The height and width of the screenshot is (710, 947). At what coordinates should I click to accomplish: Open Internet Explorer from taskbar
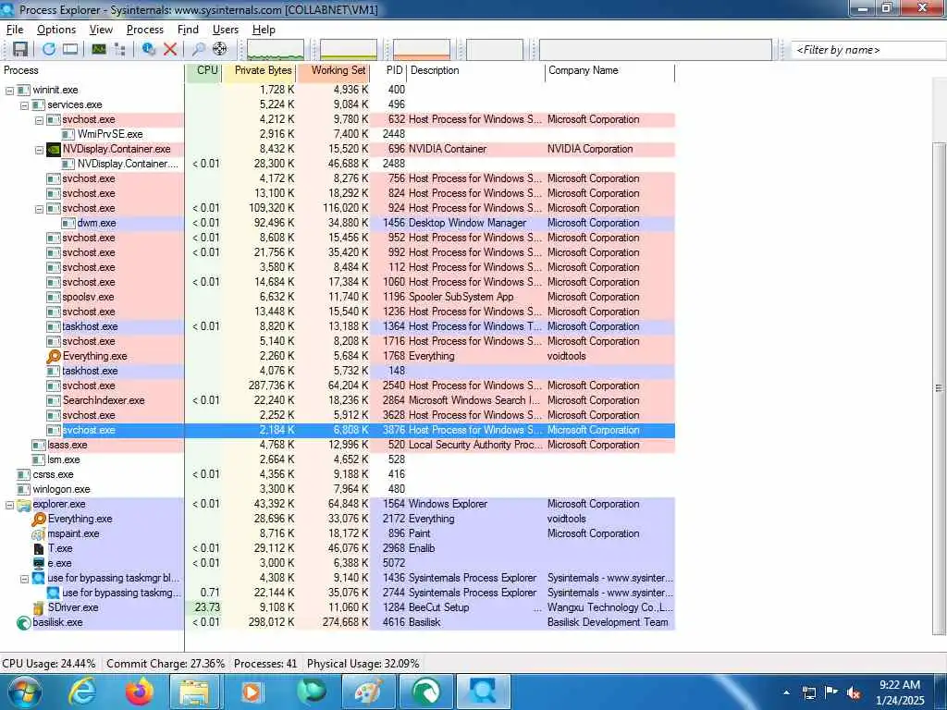[82, 692]
